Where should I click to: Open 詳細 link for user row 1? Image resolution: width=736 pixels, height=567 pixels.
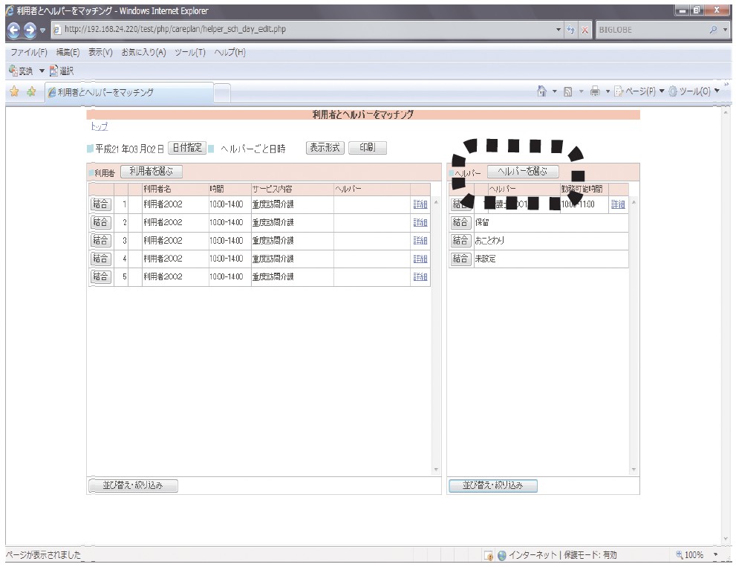(x=420, y=204)
